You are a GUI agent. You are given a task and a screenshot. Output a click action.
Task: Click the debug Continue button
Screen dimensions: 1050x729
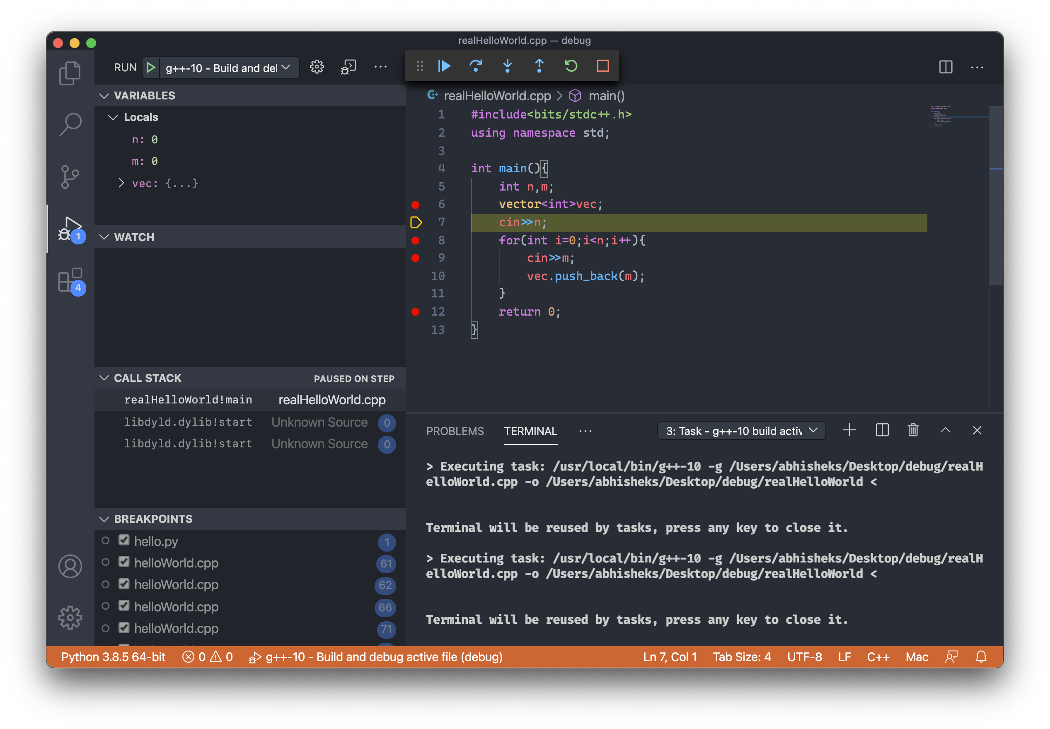pyautogui.click(x=444, y=66)
